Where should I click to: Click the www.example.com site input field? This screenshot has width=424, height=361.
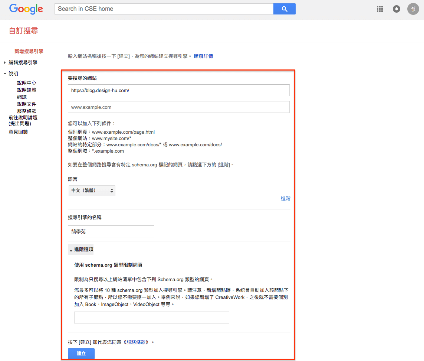pyautogui.click(x=178, y=107)
